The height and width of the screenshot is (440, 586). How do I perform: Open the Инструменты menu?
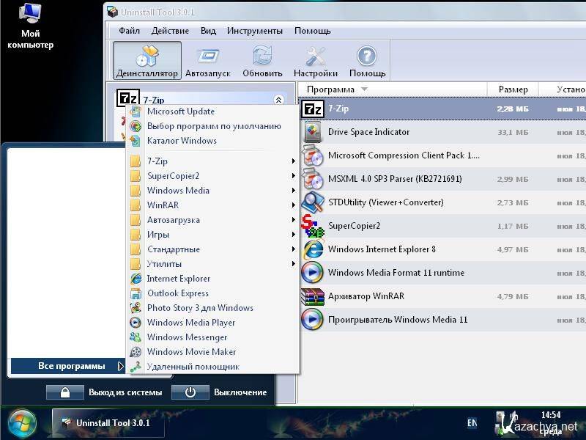(x=254, y=31)
